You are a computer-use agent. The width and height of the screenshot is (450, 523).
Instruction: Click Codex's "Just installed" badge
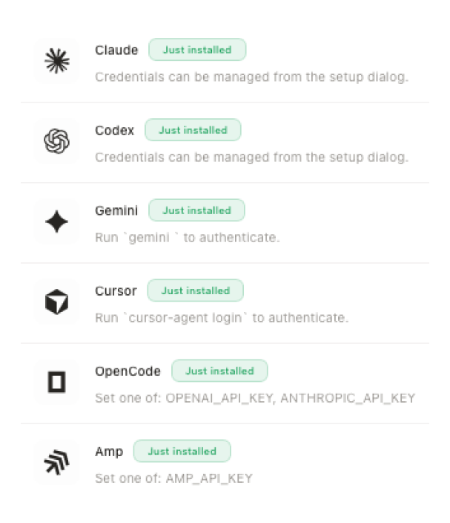pos(193,130)
